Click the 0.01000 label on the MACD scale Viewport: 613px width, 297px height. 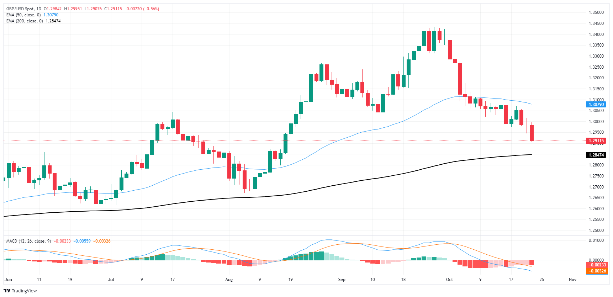point(596,240)
